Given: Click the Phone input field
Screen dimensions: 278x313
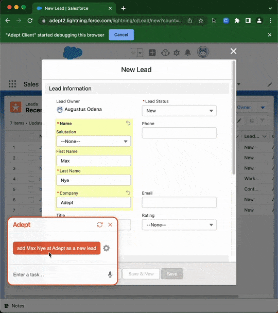Looking at the screenshot, I should (x=179, y=133).
